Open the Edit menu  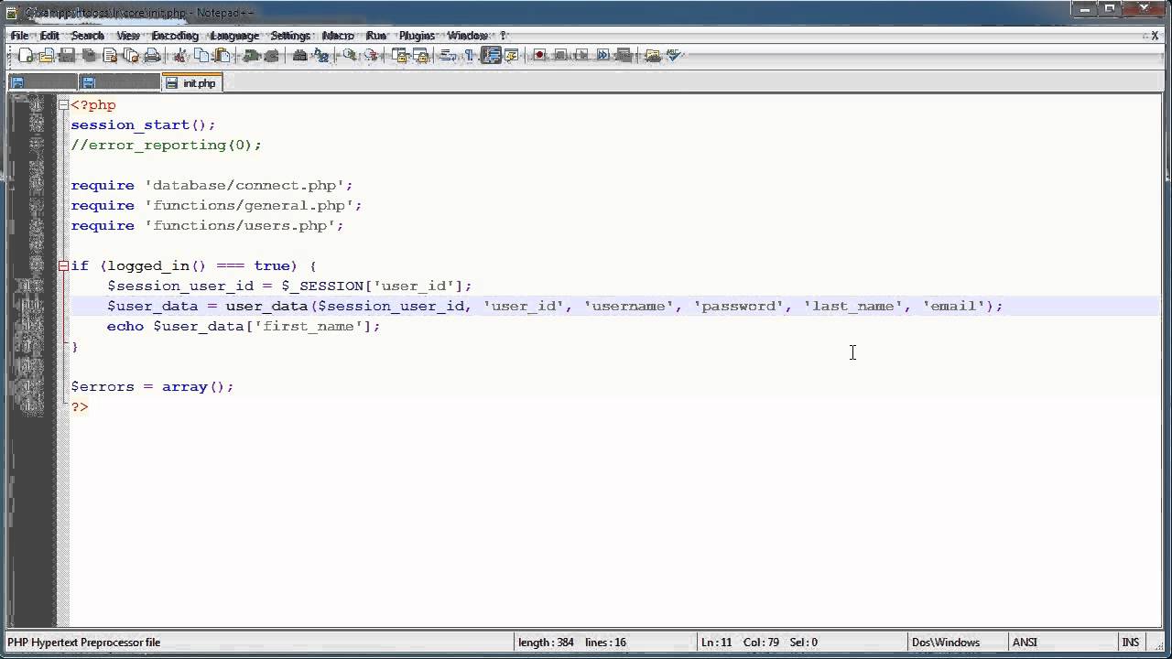(49, 36)
